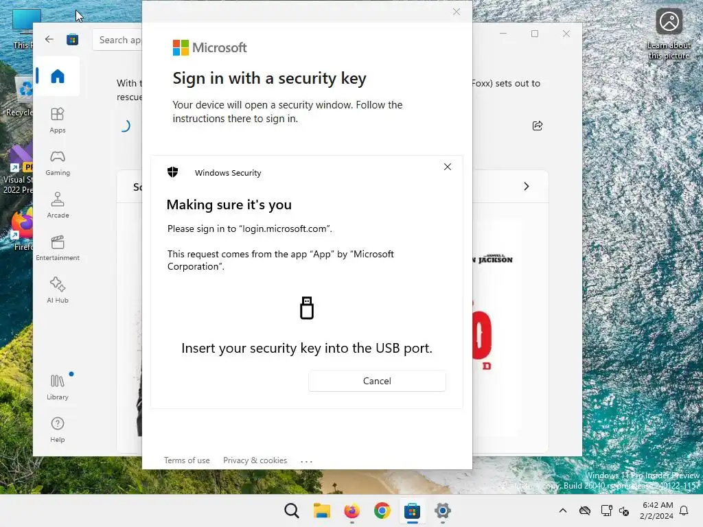
Task: Click the back arrow in Microsoft Store
Action: point(49,39)
